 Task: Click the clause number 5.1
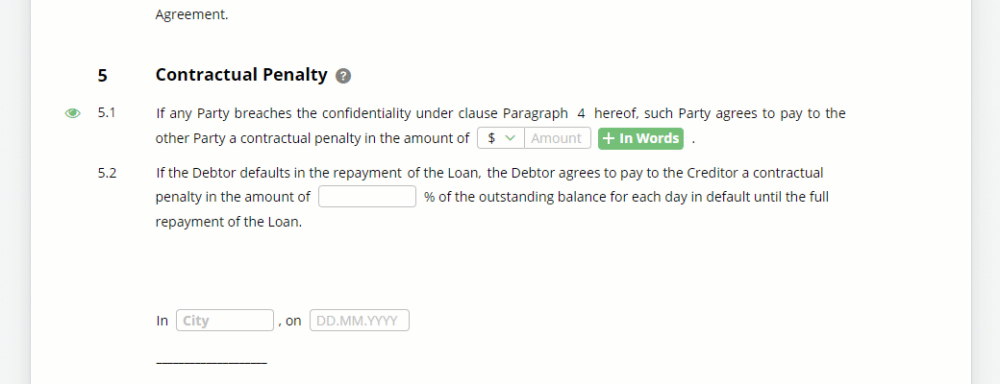107,113
